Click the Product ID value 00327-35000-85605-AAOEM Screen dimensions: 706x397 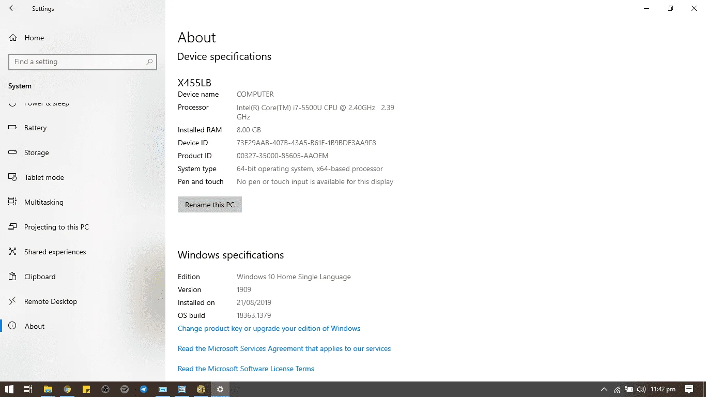click(283, 156)
